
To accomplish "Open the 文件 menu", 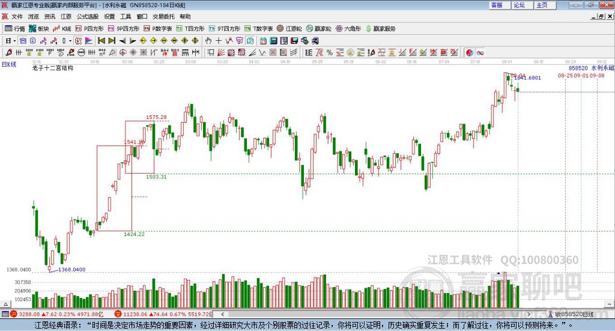I will coord(17,16).
